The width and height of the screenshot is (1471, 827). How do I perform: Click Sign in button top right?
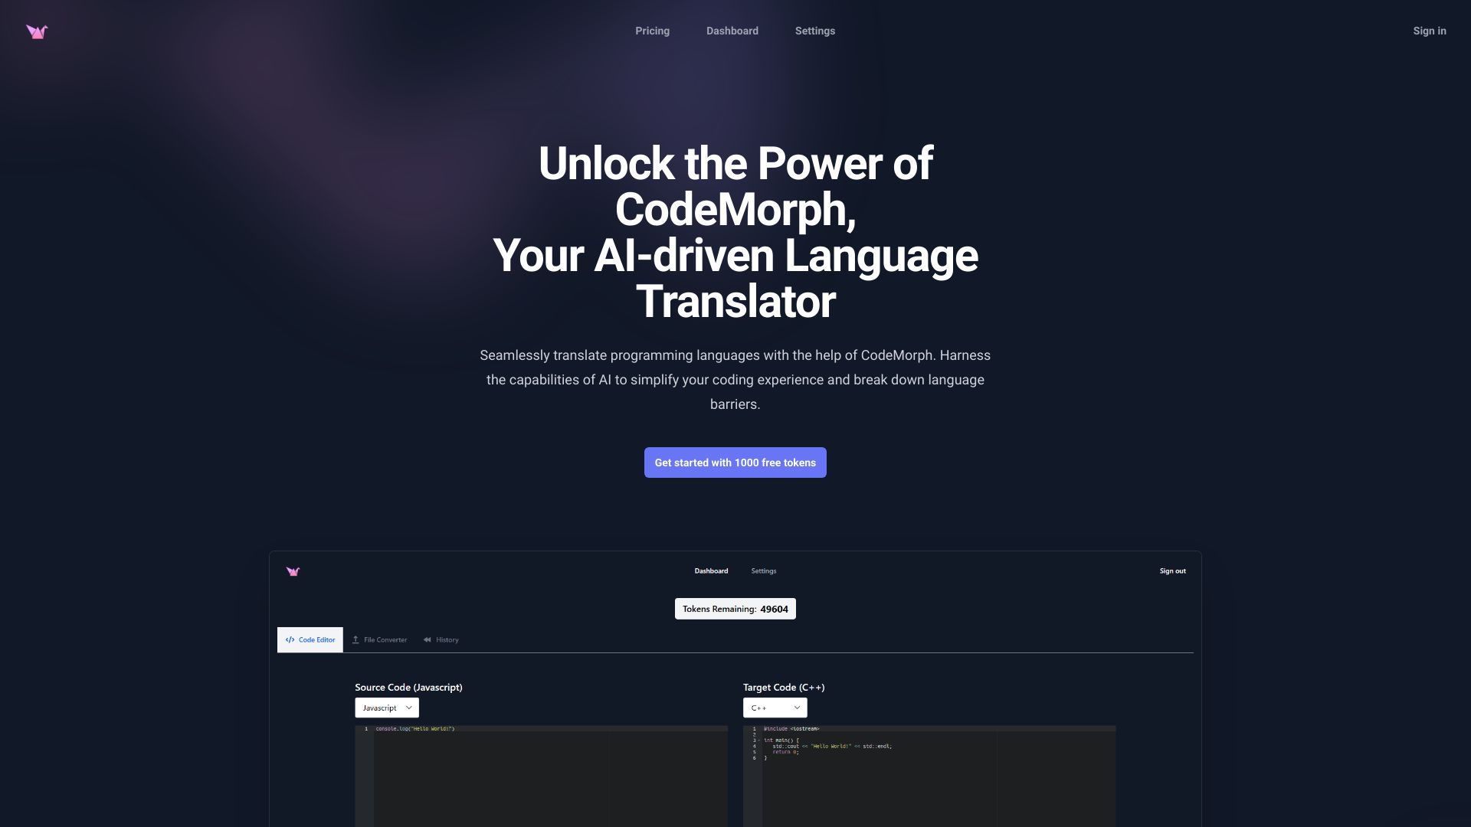pos(1430,31)
